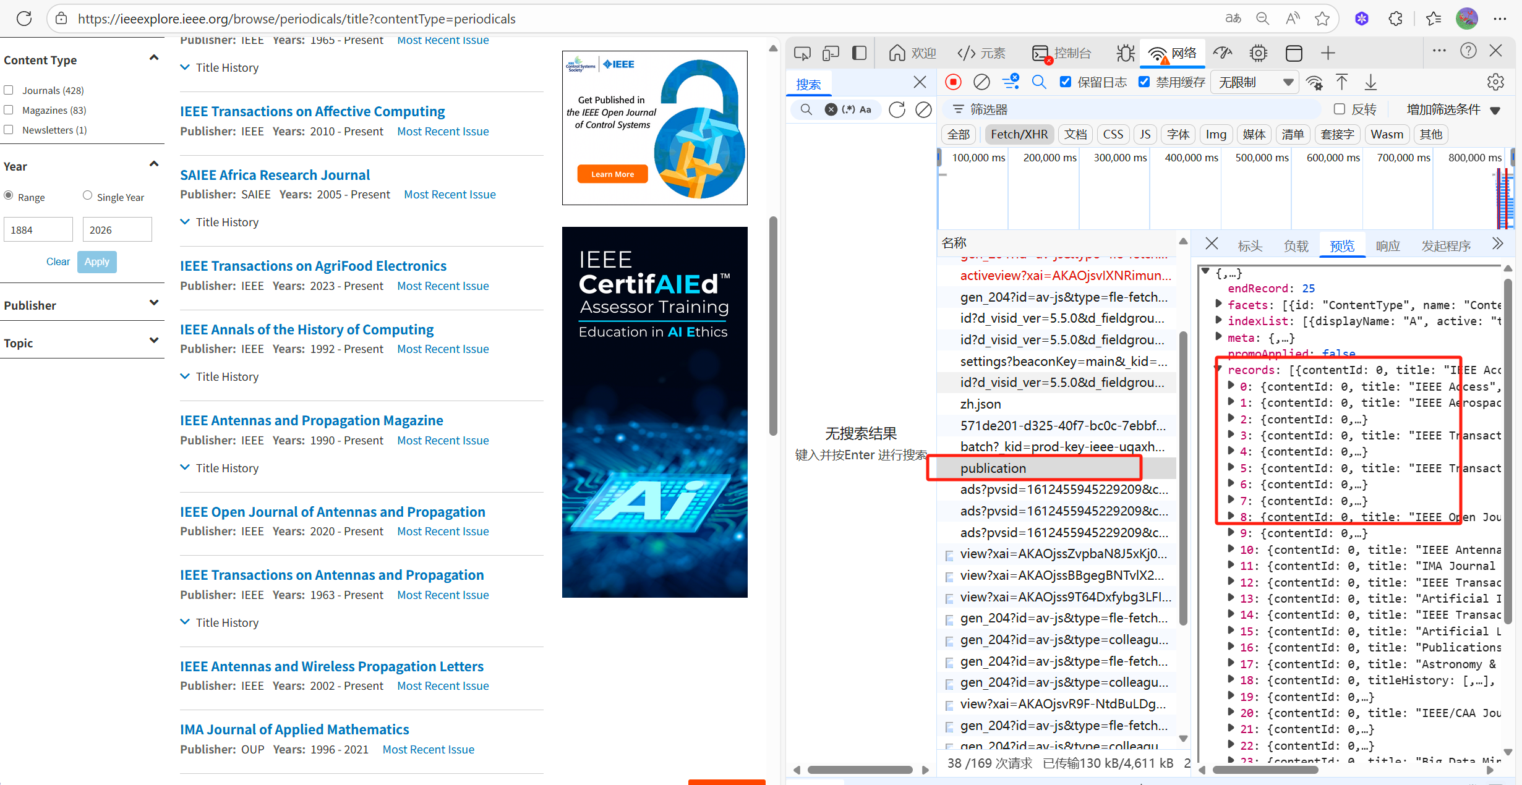The image size is (1522, 785).
Task: Click the export HAR download icon
Action: (1371, 82)
